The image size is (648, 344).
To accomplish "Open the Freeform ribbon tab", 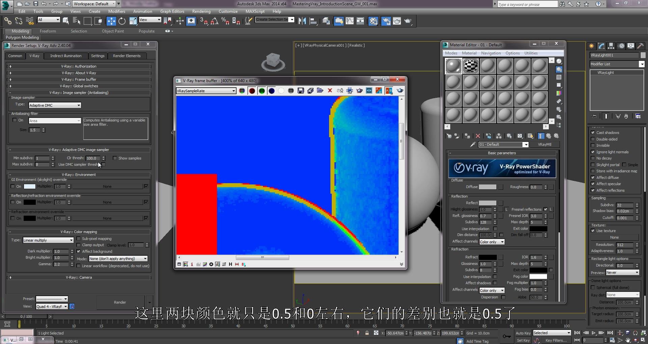I will click(x=48, y=31).
